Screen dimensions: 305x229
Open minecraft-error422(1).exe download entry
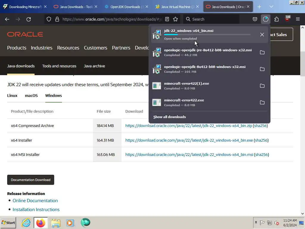click(x=204, y=86)
